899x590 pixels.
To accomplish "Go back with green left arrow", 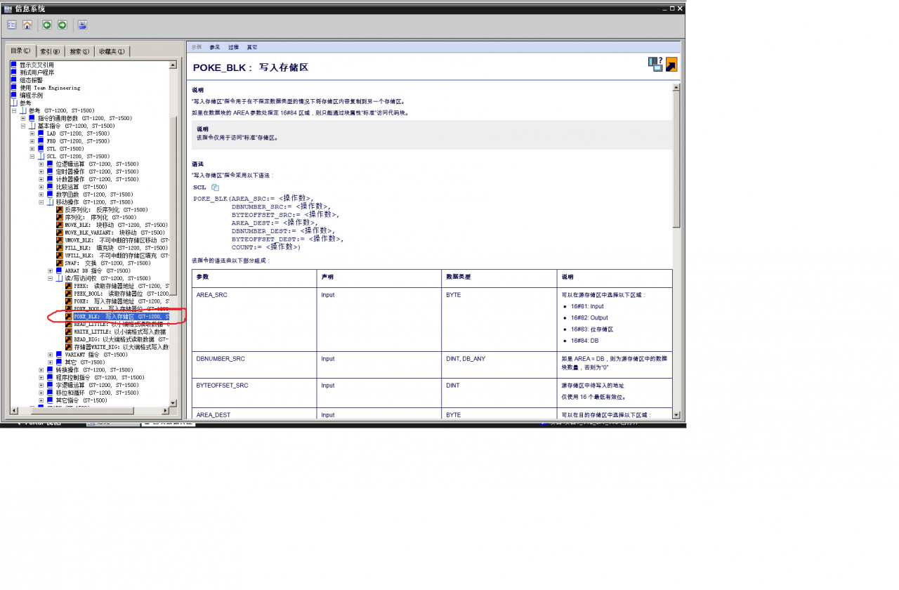I will [47, 25].
